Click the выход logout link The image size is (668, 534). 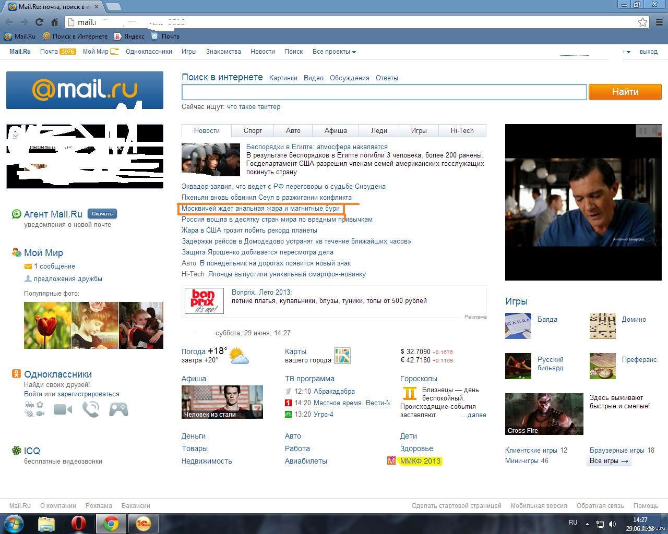[x=649, y=52]
